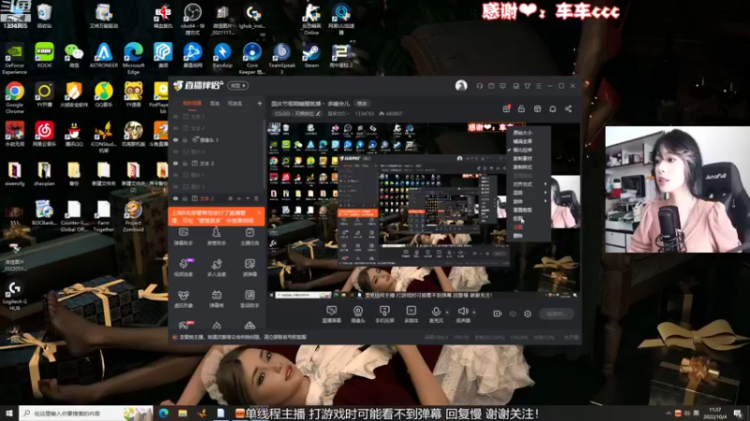Open the microphone dropdown arrow
Screen dimensions: 750x421
[x=447, y=312]
